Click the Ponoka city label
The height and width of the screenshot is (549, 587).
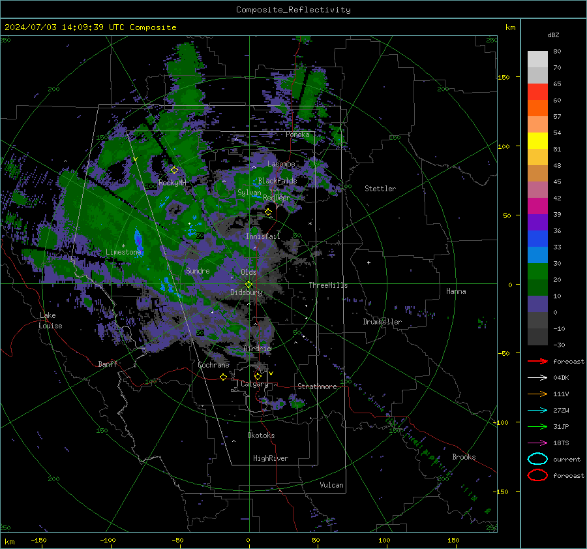click(x=297, y=134)
